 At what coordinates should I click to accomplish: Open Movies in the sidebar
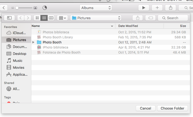click(x=16, y=67)
